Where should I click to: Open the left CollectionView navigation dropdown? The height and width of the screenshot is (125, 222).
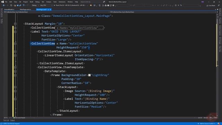tap(57, 12)
